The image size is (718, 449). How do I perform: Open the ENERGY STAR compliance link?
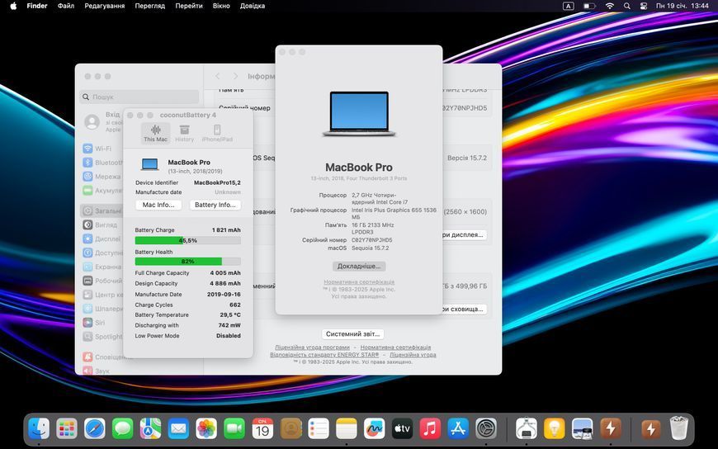coord(324,355)
